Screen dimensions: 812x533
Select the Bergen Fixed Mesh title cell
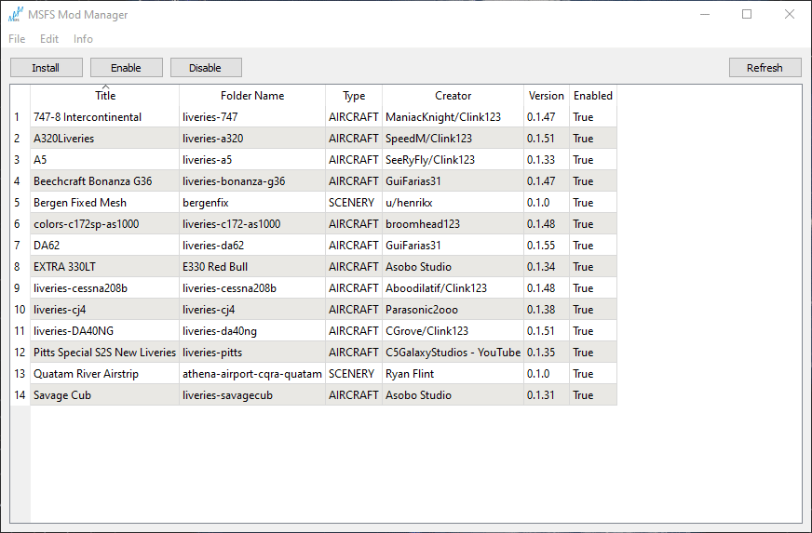click(x=105, y=203)
